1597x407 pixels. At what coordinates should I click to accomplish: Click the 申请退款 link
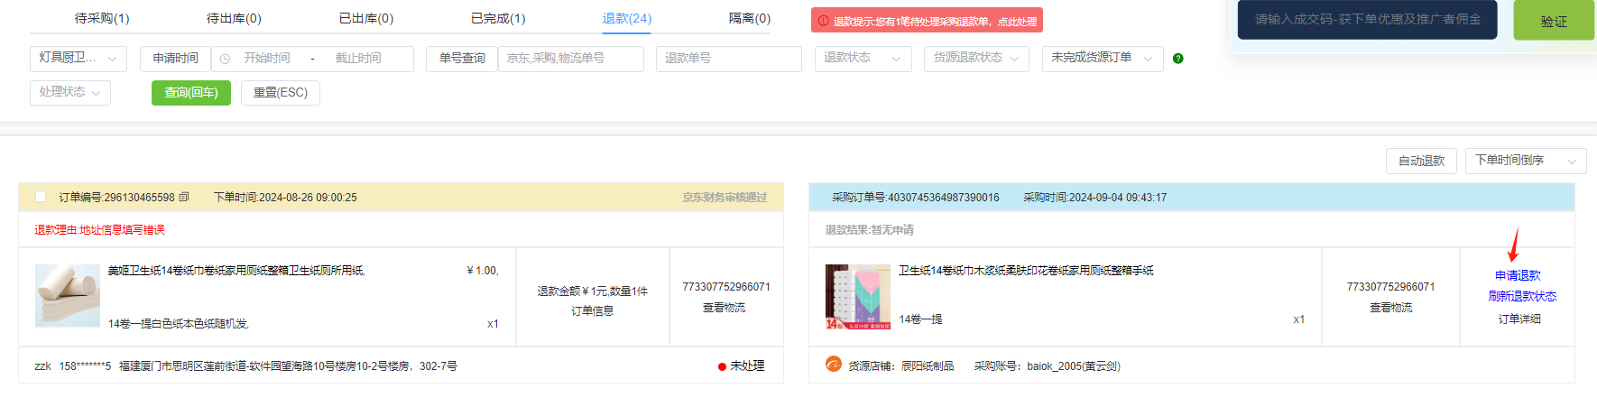click(x=1518, y=275)
